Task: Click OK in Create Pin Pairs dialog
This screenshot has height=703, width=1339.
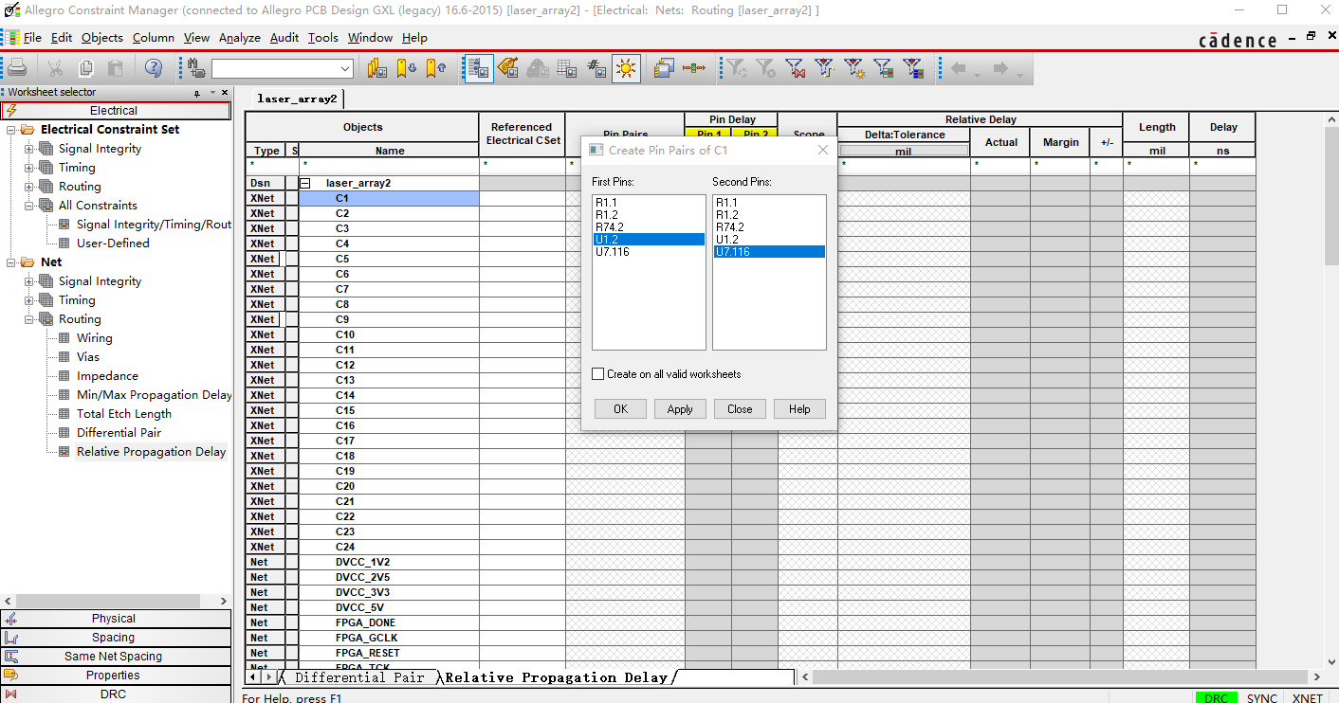Action: [620, 409]
